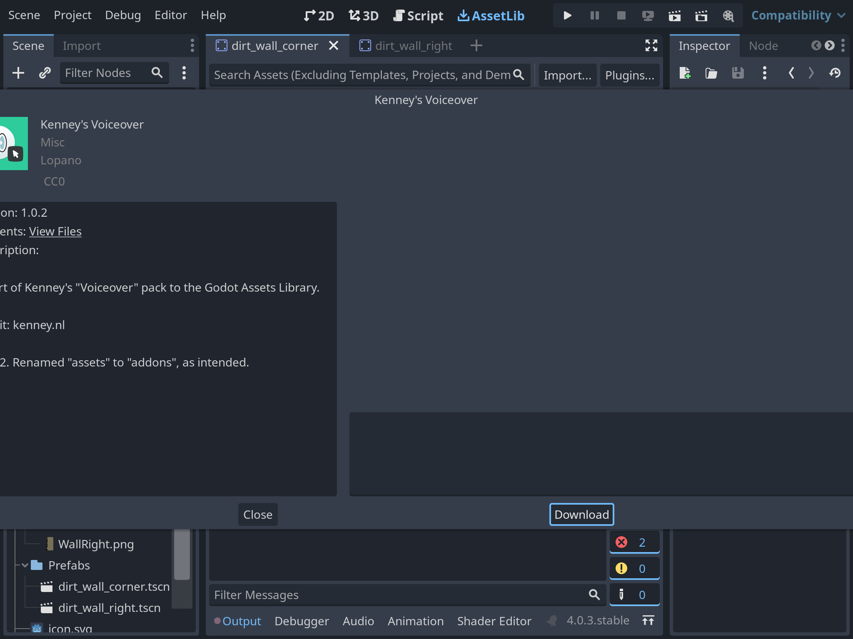The height and width of the screenshot is (639, 853).
Task: Open the Project menu
Action: (73, 15)
